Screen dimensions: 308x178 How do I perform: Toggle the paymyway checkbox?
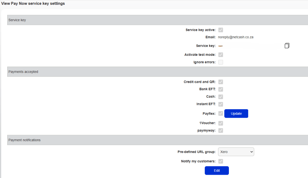(221, 131)
